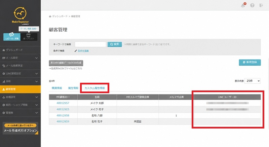Open the help question mark icon

tap(252, 5)
